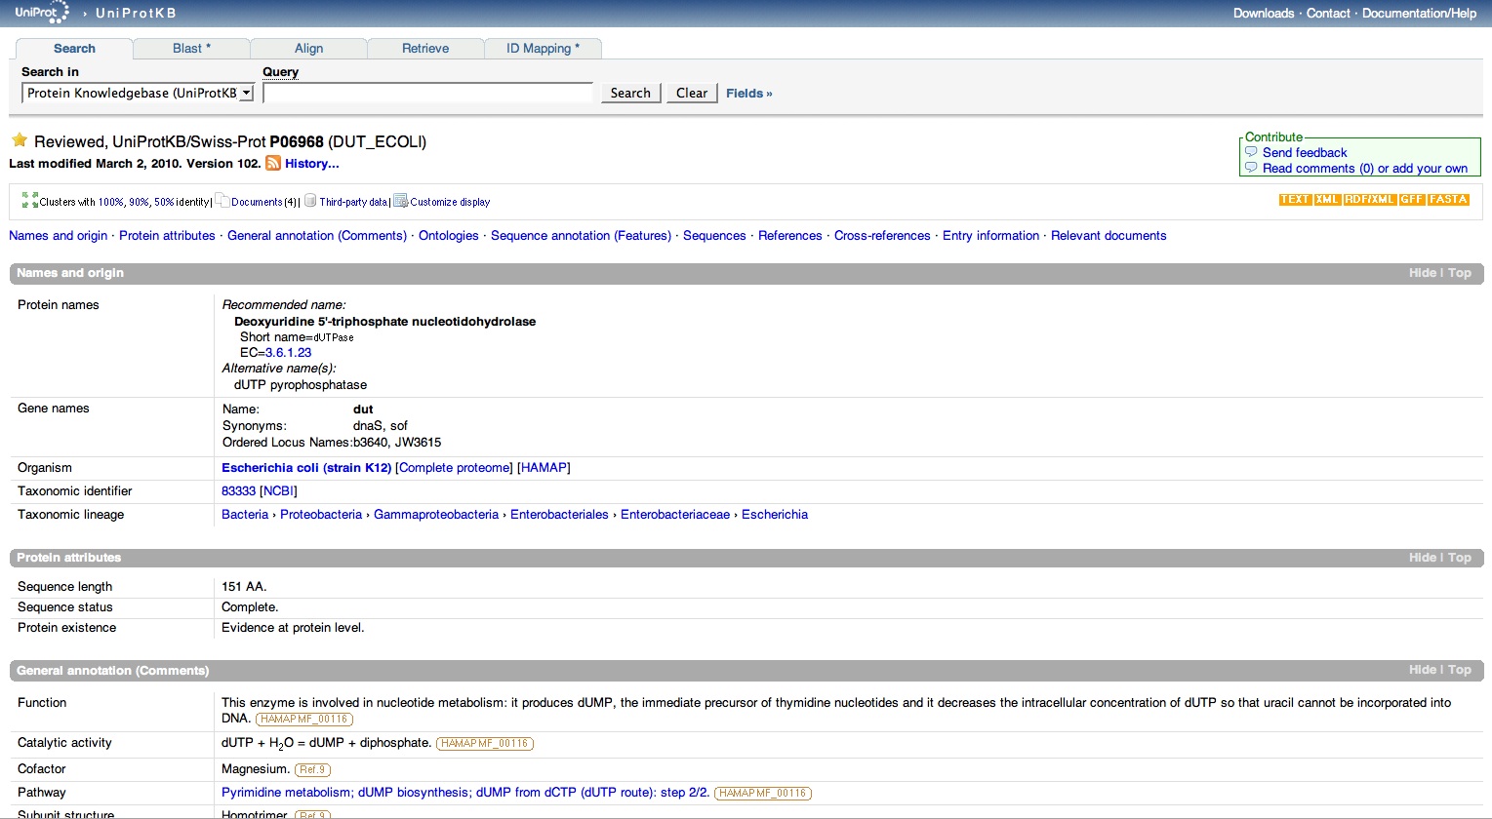
Task: Click the orange RSS feed icon
Action: (273, 164)
